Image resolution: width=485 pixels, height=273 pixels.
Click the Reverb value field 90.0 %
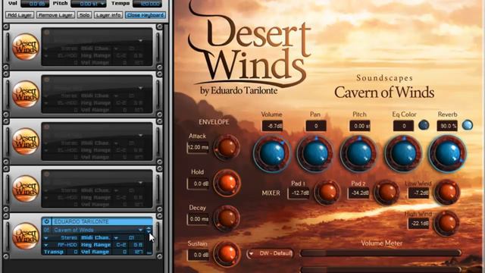(447, 126)
